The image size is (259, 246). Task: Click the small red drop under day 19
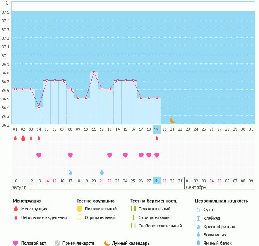pyautogui.click(x=157, y=138)
